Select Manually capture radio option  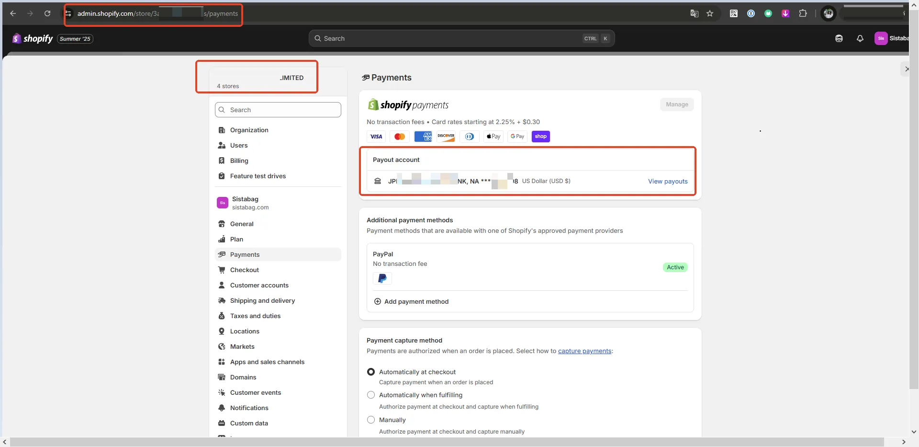[371, 420]
